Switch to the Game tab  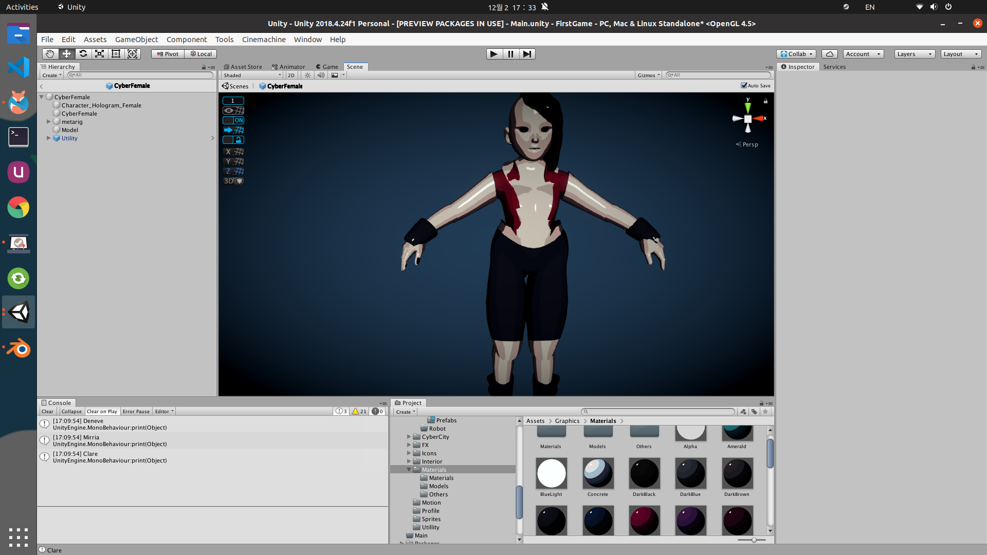tap(327, 67)
